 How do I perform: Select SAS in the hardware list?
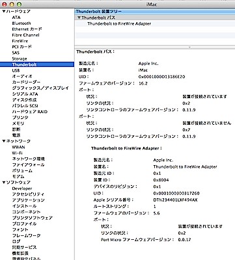click(16, 53)
